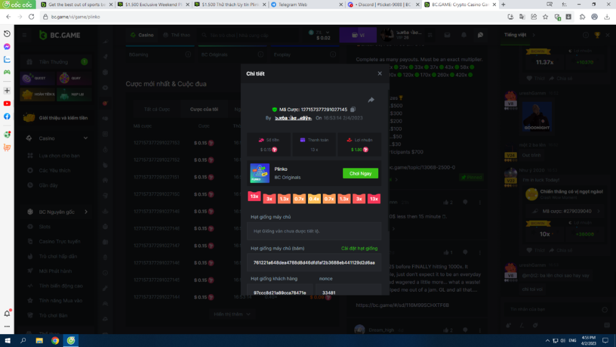
Task: Select the hashed server seed field
Action: [314, 263]
